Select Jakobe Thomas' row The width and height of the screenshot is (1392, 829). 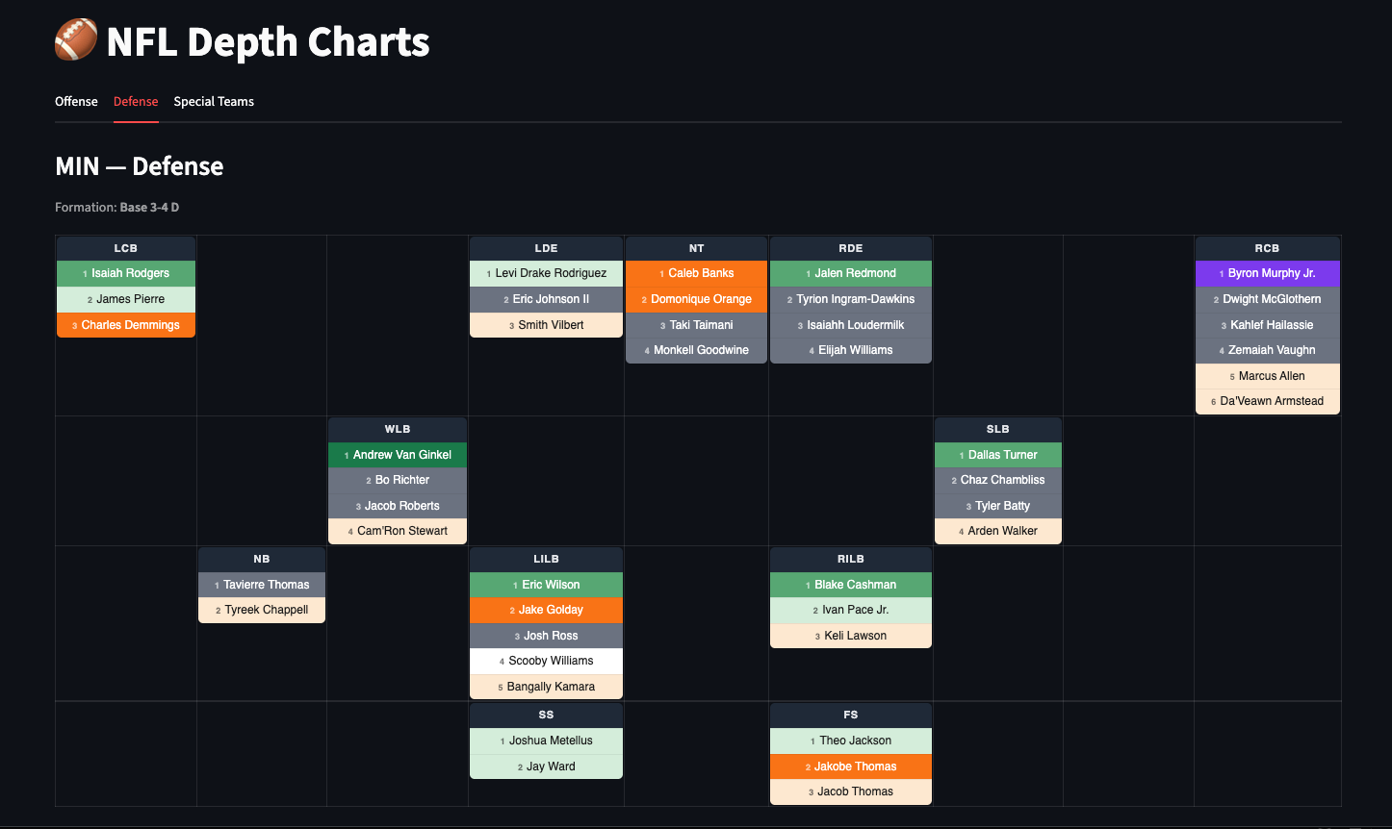(x=851, y=766)
